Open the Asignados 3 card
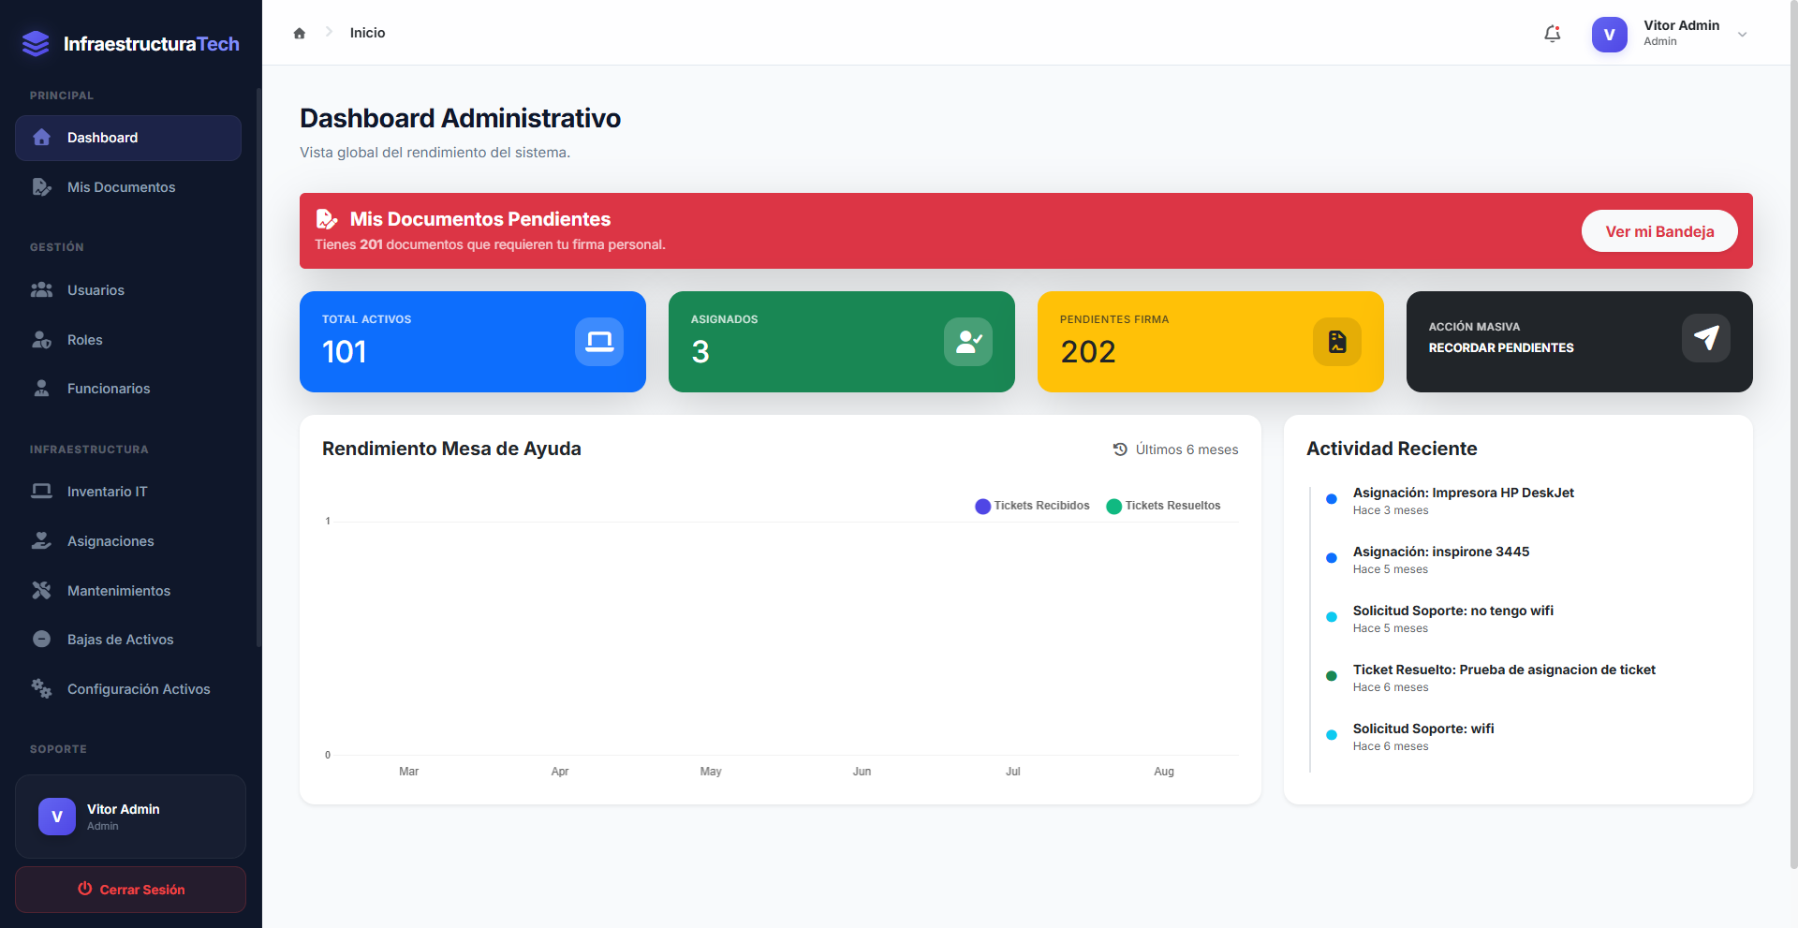Viewport: 1798px width, 928px height. (842, 342)
